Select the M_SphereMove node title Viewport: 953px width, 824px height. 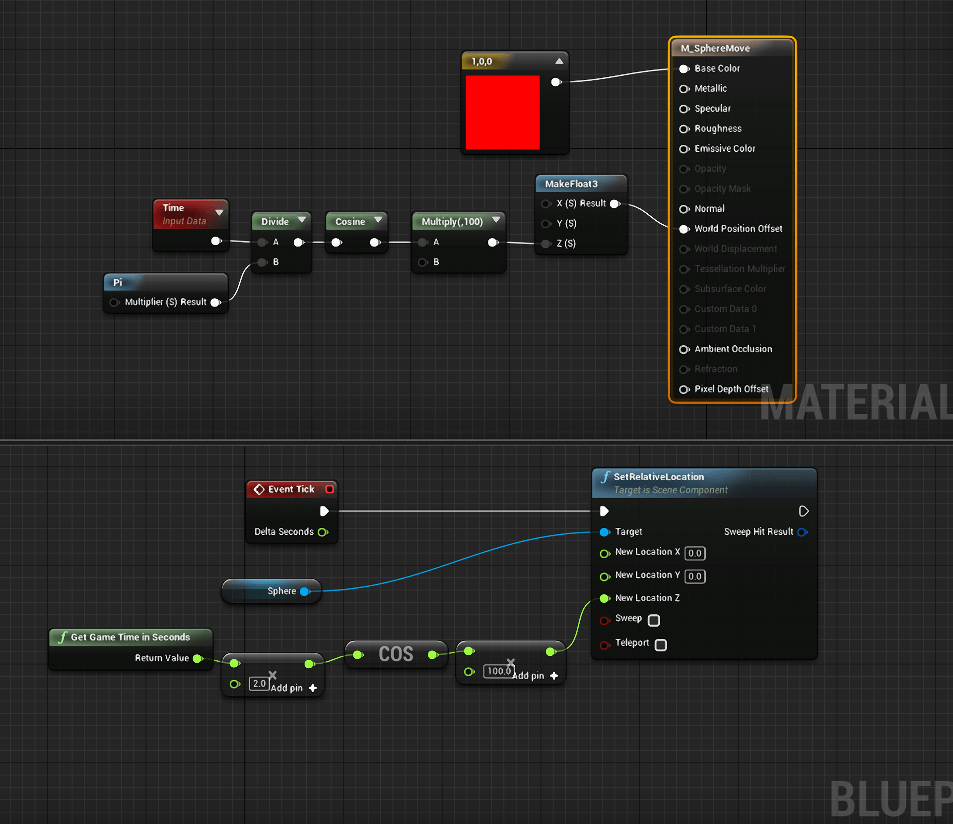tap(715, 48)
